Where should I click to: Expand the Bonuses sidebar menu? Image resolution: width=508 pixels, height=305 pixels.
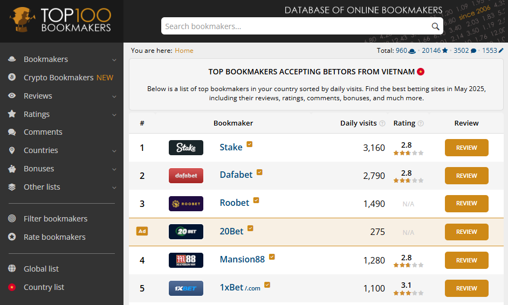click(x=61, y=169)
